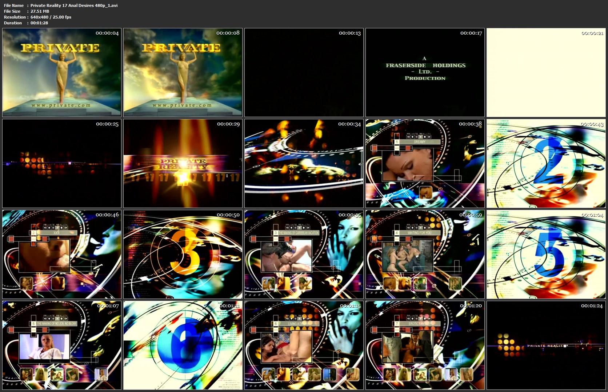Screen dimensions: 608x392
Task: Click the 'File Name' label in the header
Action: coord(14,5)
